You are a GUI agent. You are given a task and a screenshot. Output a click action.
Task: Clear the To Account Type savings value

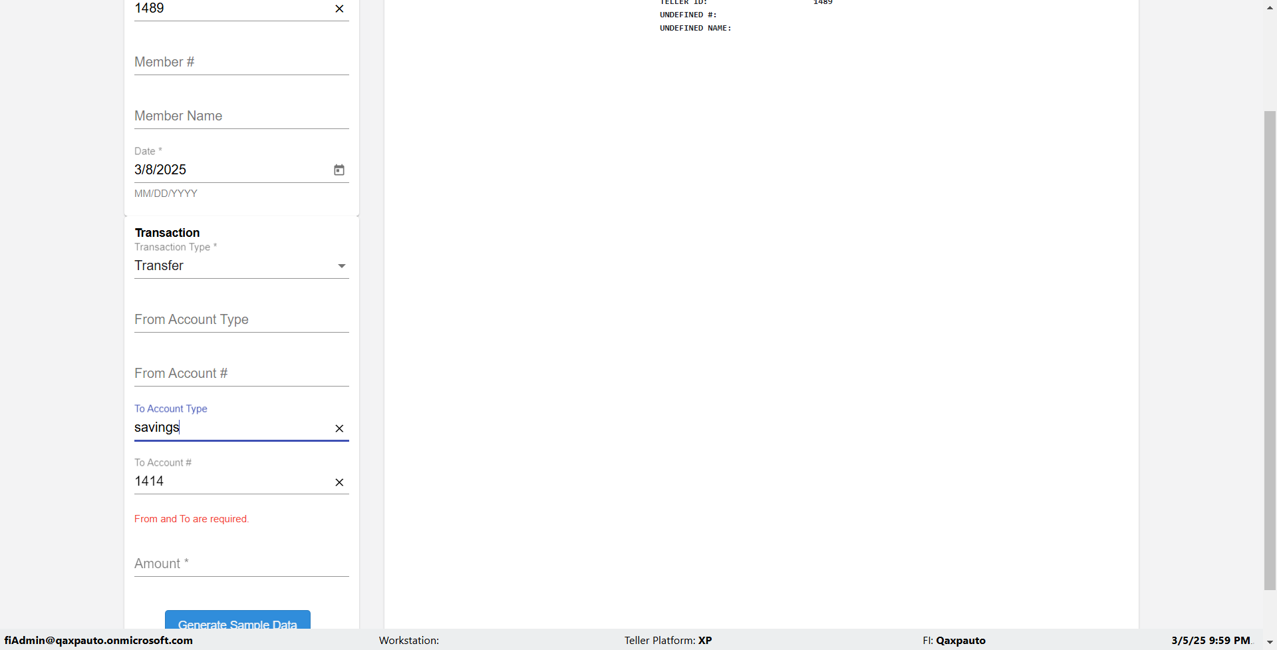[339, 428]
